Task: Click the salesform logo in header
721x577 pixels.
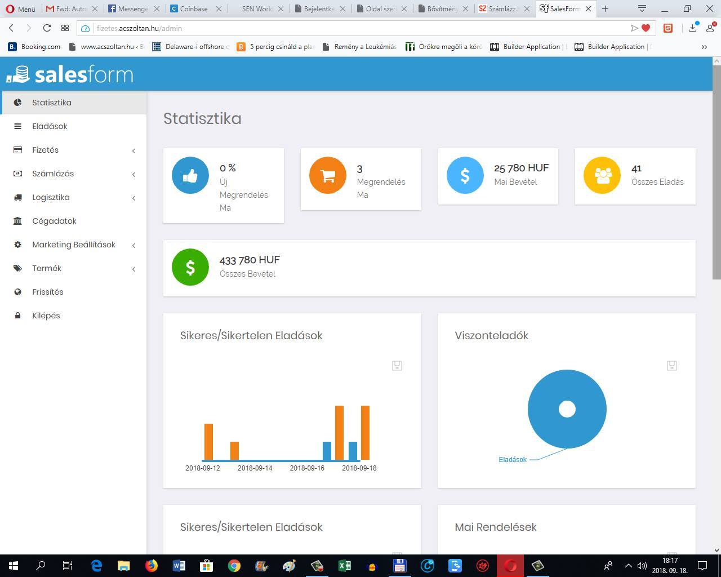Action: (70, 74)
